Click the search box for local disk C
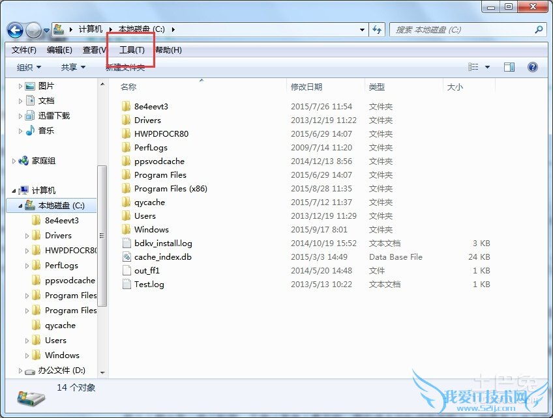This screenshot has height=418, width=553. pos(461,30)
